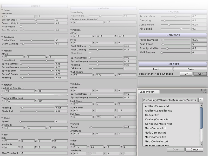Toggle the CAMERA section header
This screenshot has width=208, height=156.
tap(35, 6)
